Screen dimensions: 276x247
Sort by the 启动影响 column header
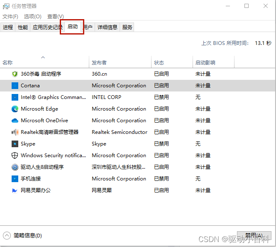213,62
